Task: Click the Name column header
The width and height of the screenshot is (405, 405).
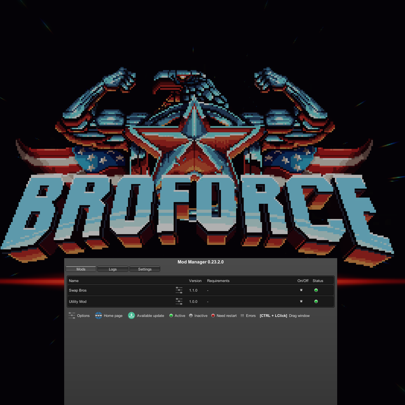Action: pos(74,281)
